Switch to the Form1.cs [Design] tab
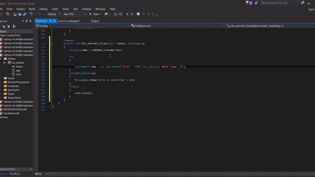 coord(69,21)
